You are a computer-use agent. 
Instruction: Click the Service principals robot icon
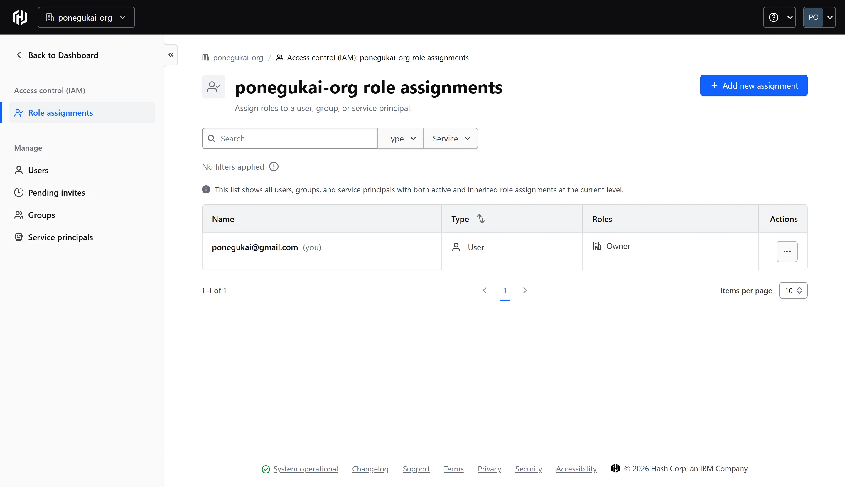point(19,237)
